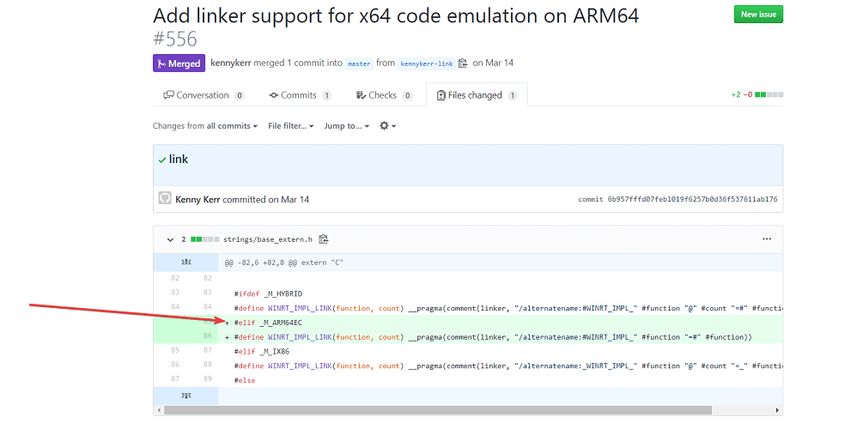
Task: Click the '#elif _M_IX86' line
Action: (262, 352)
